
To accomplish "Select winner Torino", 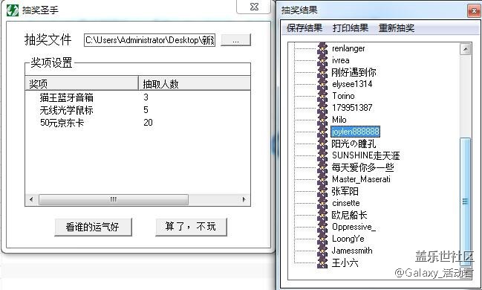I will (343, 96).
